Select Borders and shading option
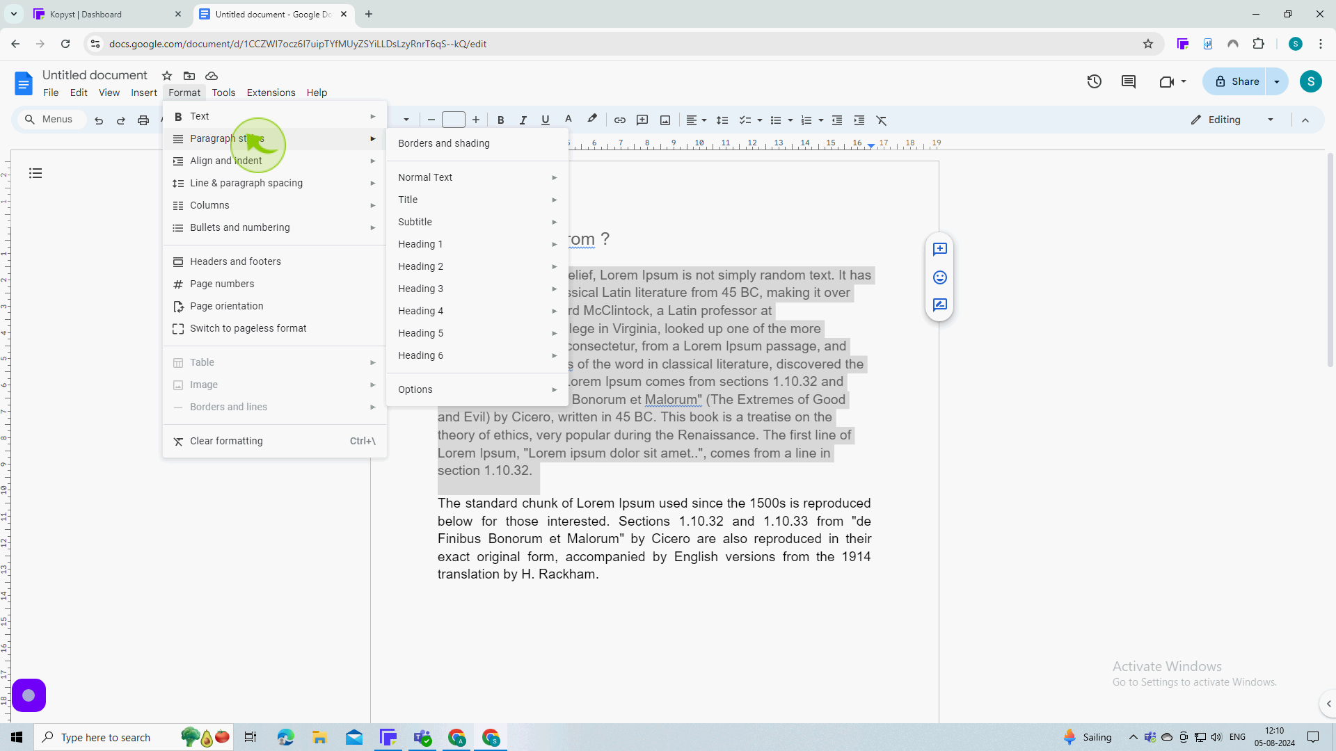Viewport: 1336px width, 751px height. coord(444,143)
